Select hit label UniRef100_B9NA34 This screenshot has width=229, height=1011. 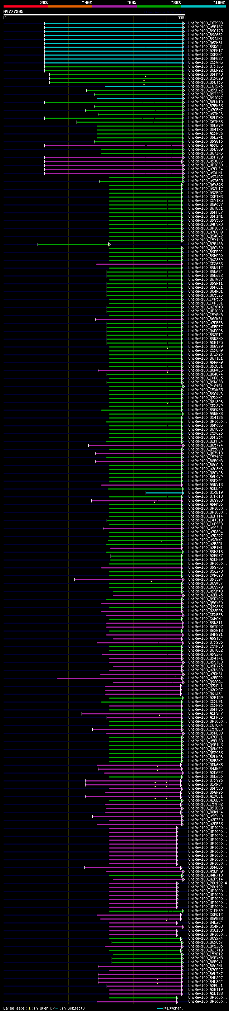tap(205, 271)
